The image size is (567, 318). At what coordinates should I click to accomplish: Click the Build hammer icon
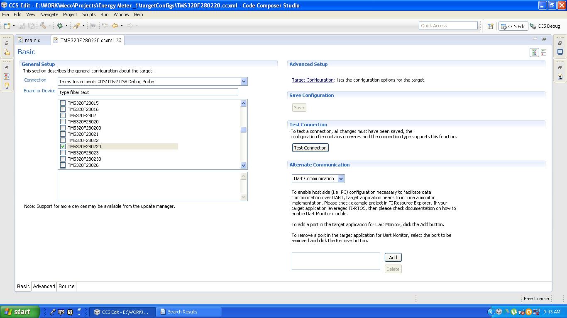click(43, 26)
